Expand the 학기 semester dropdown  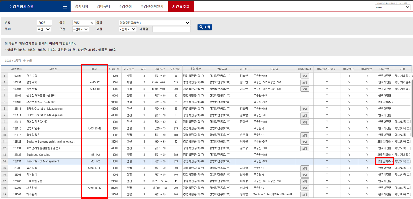pyautogui.click(x=84, y=23)
